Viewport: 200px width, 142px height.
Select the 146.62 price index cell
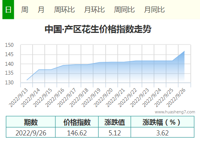point(77,133)
